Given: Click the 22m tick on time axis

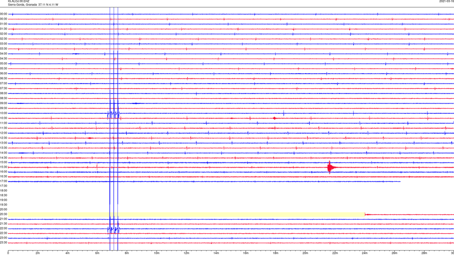Looking at the screenshot, I should coord(335,253).
